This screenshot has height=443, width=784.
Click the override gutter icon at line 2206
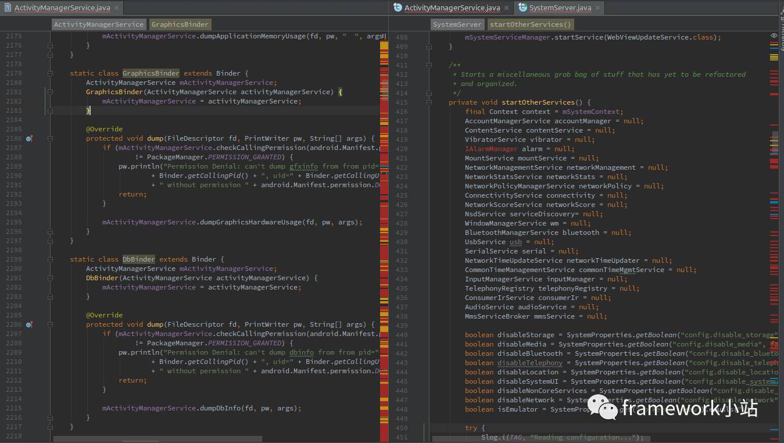point(30,324)
